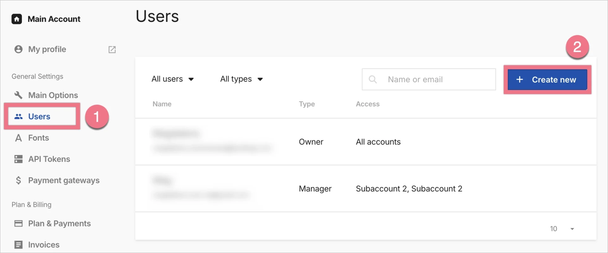Click the Plan & Billing section label

(x=31, y=205)
